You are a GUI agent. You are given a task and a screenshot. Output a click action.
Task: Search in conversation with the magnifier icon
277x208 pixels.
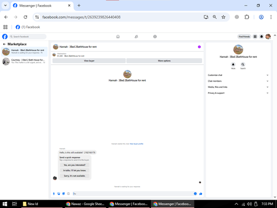coord(243,64)
